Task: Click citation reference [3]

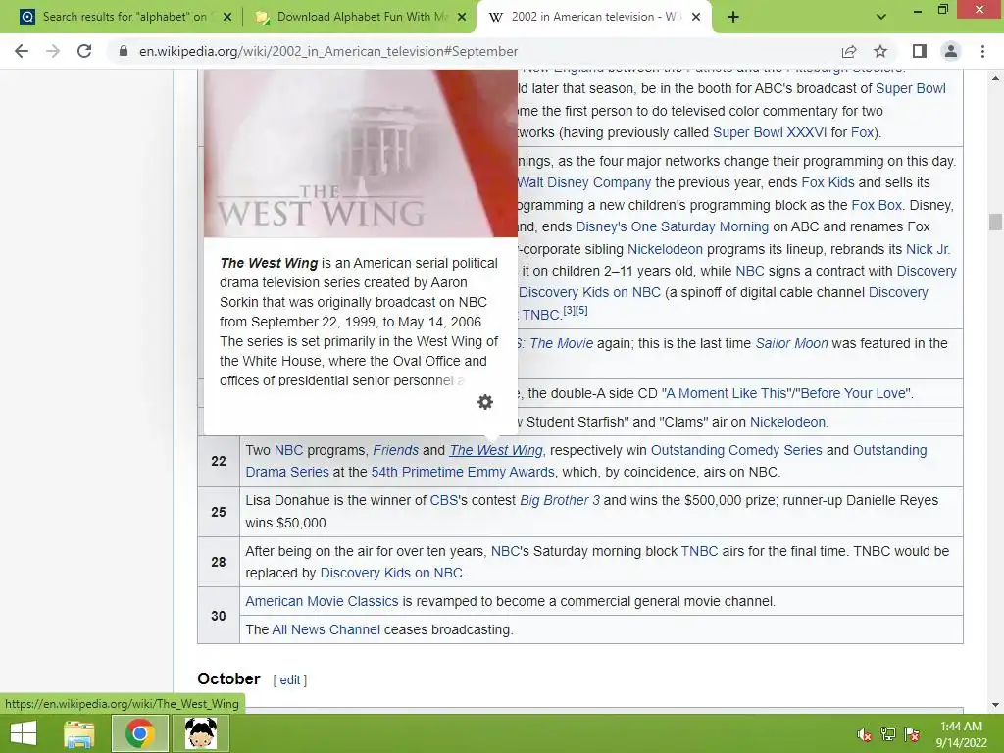Action: click(x=569, y=311)
